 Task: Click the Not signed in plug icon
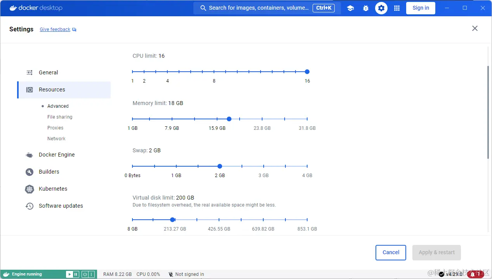(171, 274)
